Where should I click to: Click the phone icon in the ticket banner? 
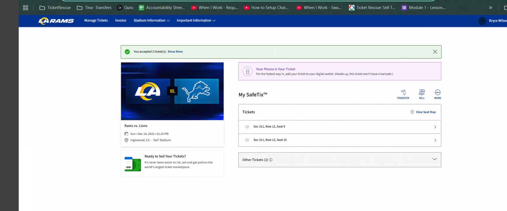(248, 71)
